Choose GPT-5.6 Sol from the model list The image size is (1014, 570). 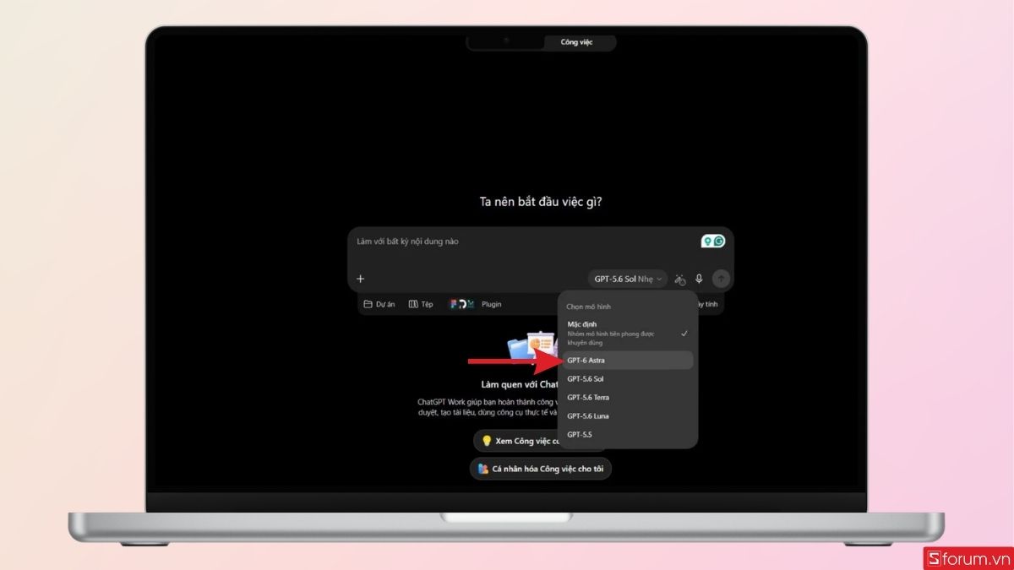[x=628, y=379]
